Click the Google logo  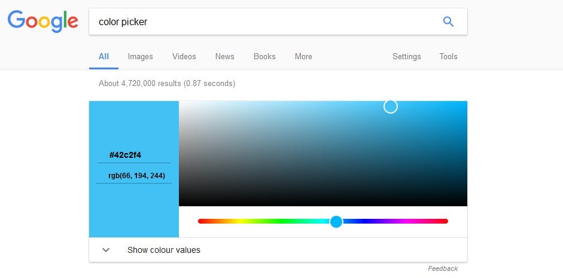[x=42, y=22]
